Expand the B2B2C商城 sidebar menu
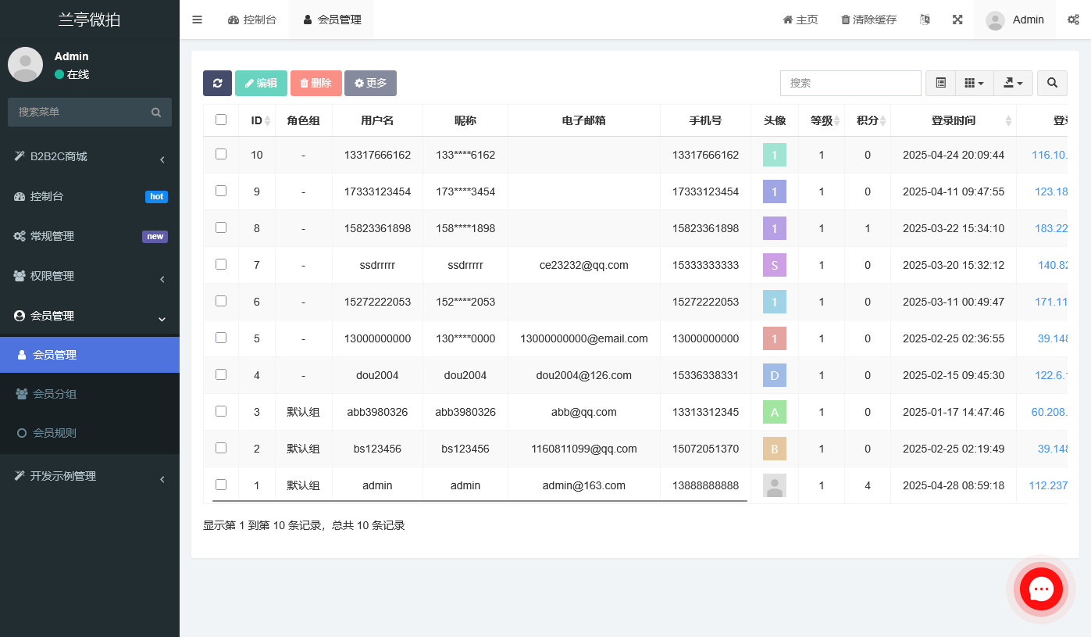The height and width of the screenshot is (637, 1091). click(x=89, y=156)
